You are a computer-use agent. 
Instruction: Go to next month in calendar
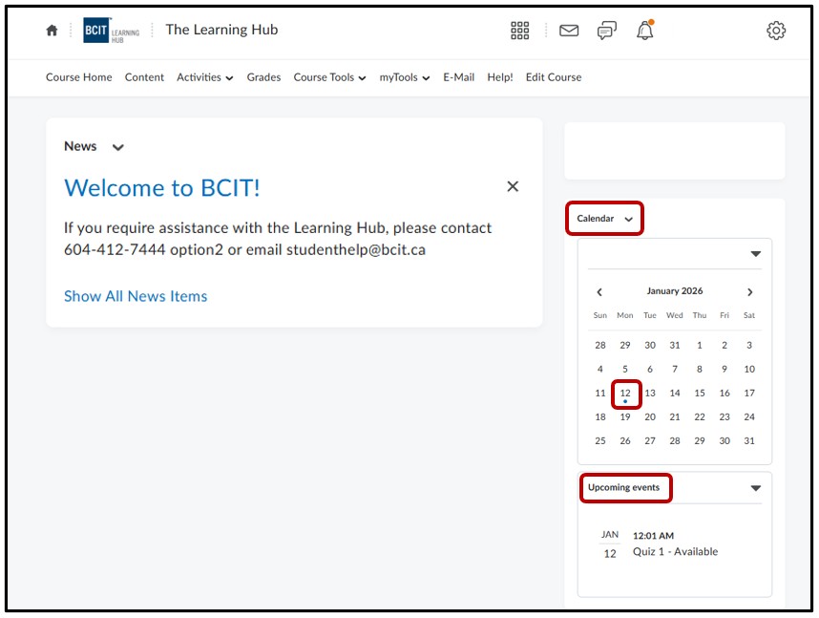[750, 292]
